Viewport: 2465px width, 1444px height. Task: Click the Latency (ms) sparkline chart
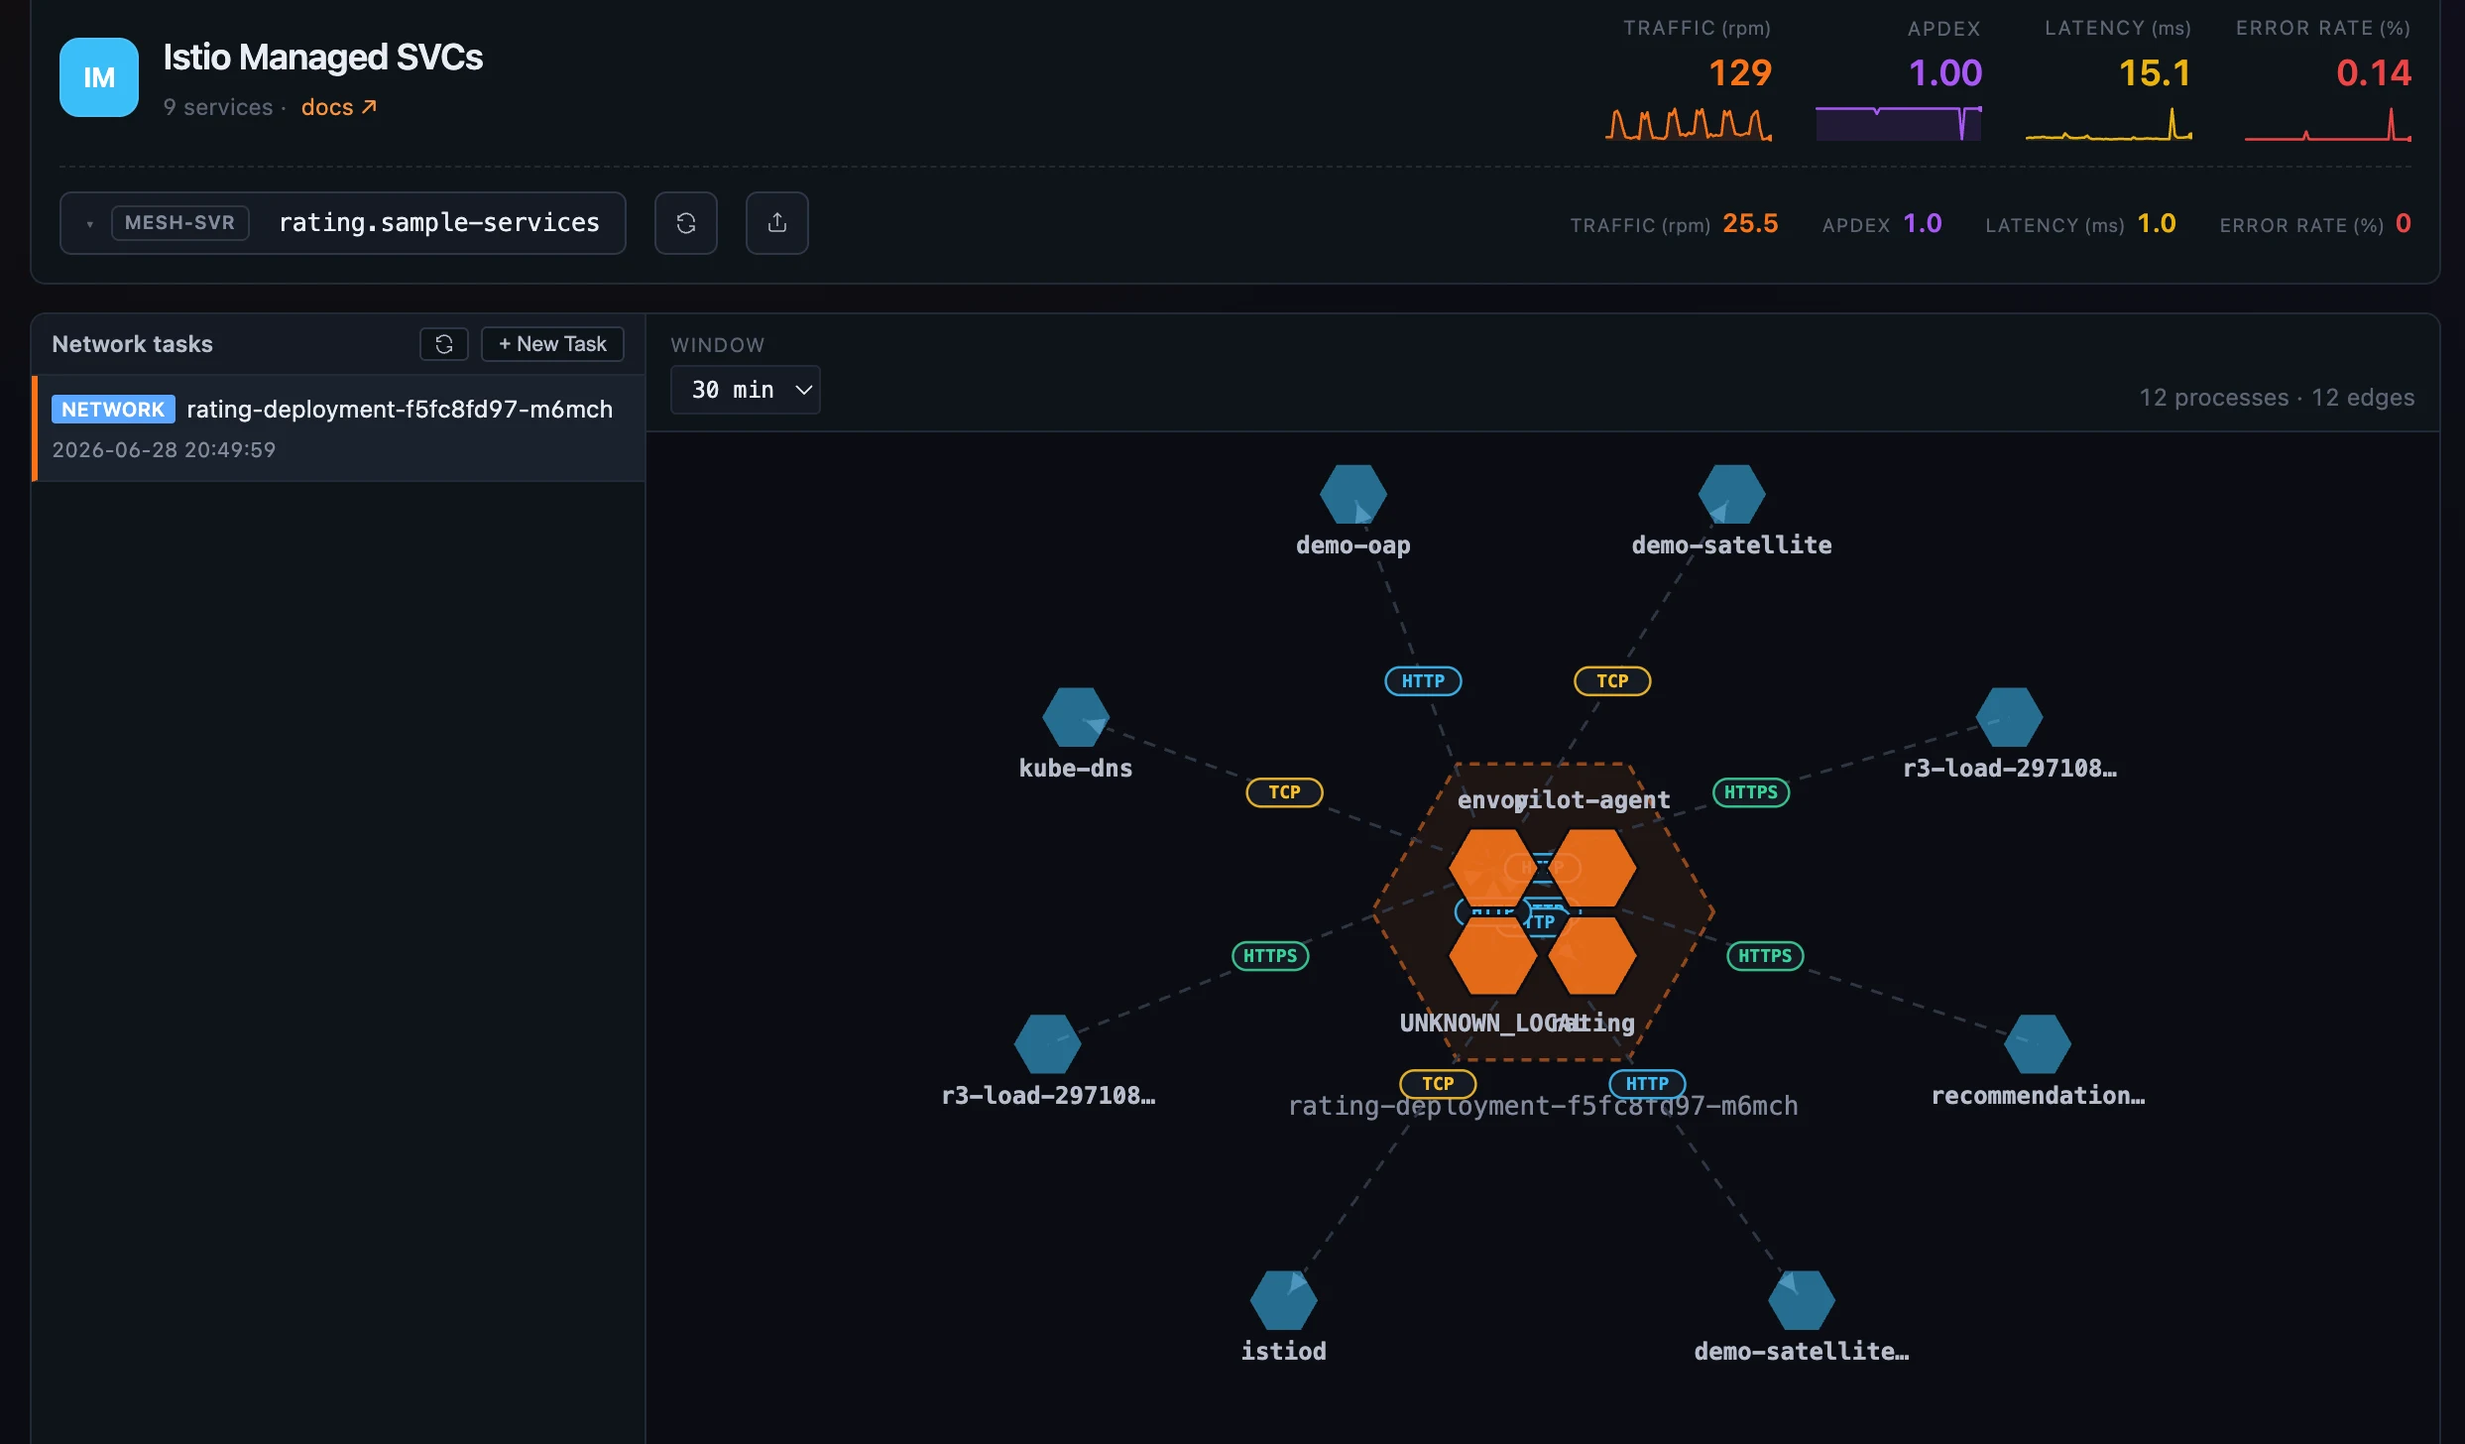(2109, 124)
